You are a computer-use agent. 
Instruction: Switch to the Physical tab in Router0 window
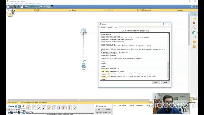click(x=103, y=27)
